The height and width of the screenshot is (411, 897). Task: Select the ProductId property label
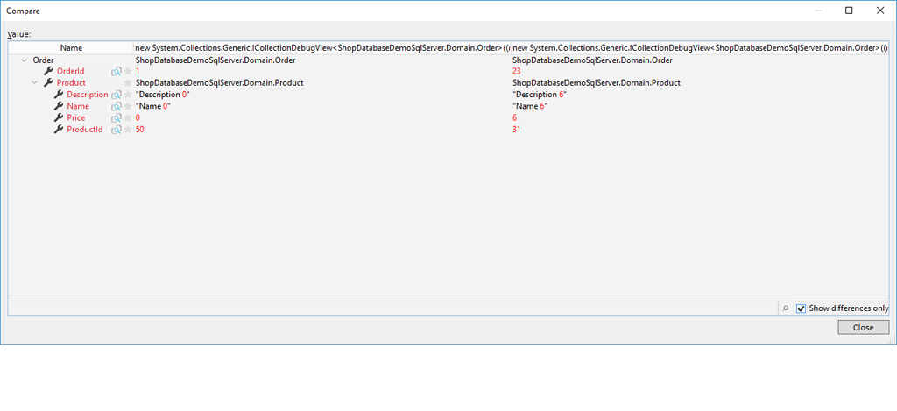click(x=85, y=130)
